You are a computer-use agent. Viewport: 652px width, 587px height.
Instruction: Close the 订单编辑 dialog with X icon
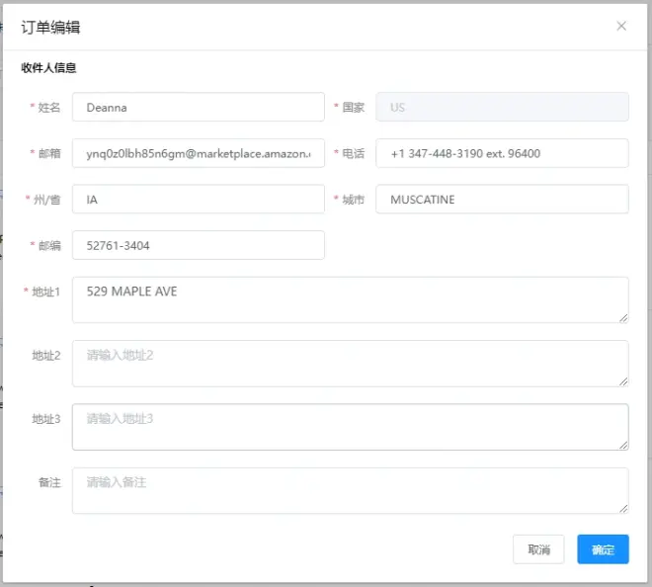tap(621, 27)
